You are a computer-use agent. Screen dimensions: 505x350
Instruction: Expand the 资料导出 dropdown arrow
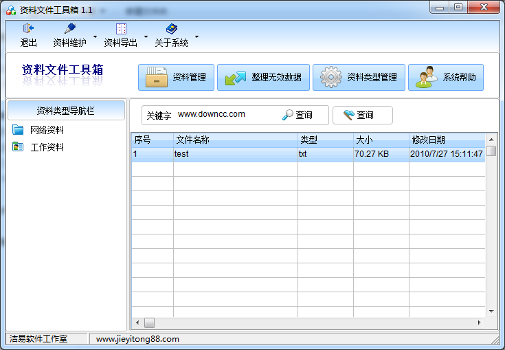(x=146, y=36)
